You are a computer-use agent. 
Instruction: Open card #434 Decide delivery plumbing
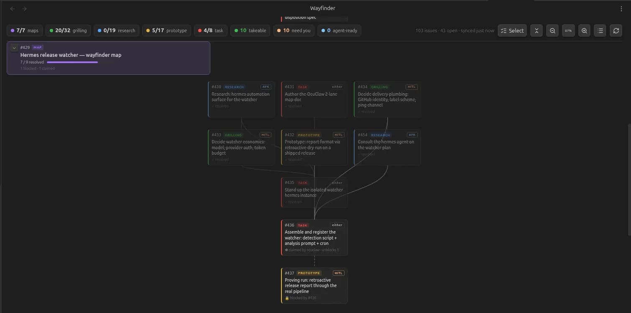pyautogui.click(x=387, y=99)
